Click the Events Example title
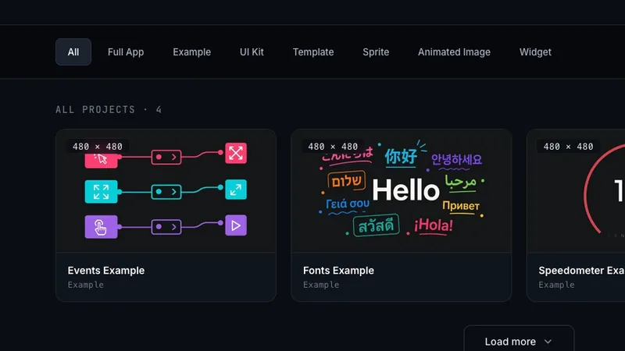 (106, 271)
